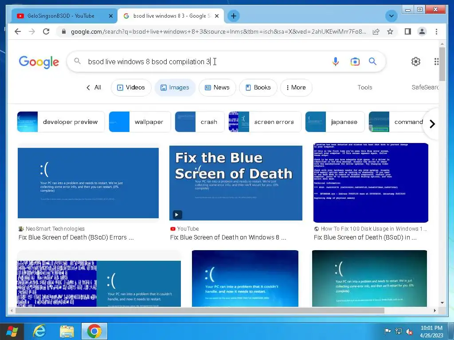Click the video play badge on thumbnail
This screenshot has height=340, width=454.
[177, 215]
